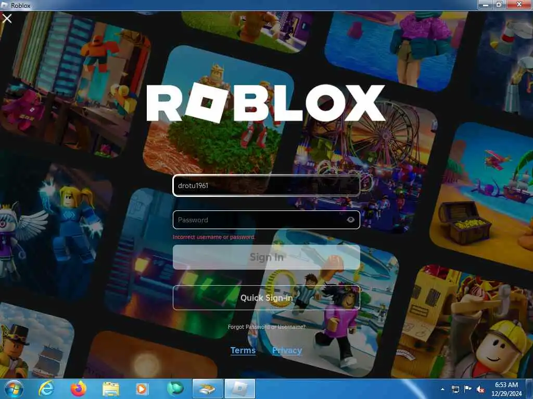
Task: Open the network status tray icon
Action: pos(455,389)
